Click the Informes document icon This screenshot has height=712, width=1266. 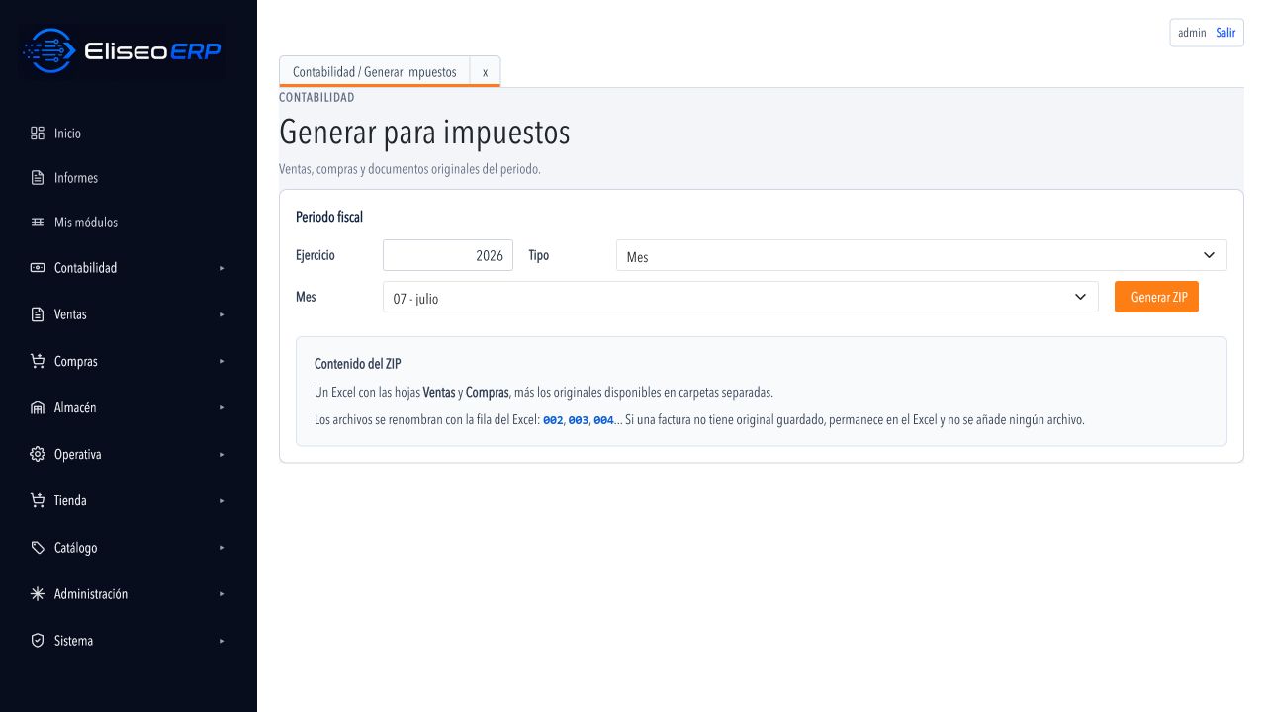click(38, 178)
